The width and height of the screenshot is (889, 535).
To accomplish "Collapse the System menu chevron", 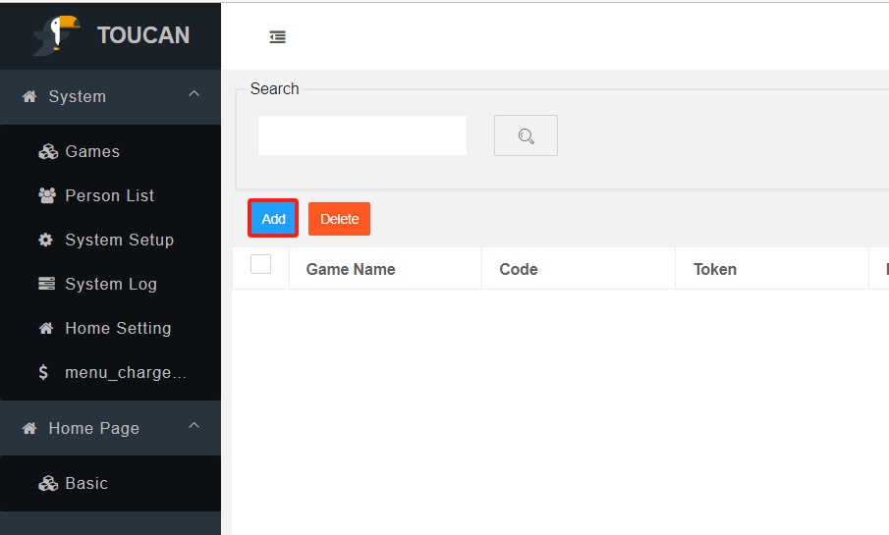I will [194, 94].
